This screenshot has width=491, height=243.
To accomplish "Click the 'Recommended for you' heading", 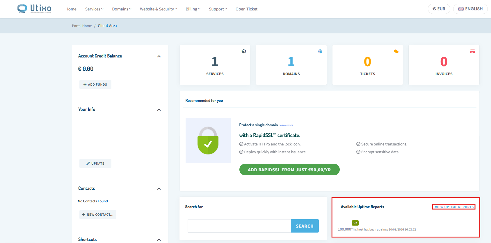I will [x=204, y=100].
